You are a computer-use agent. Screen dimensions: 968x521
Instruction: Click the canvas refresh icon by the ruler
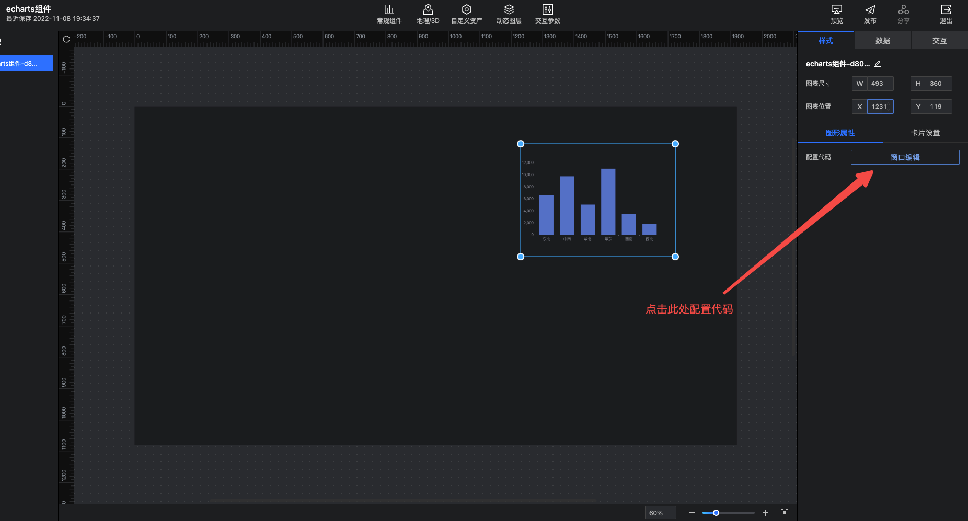66,39
